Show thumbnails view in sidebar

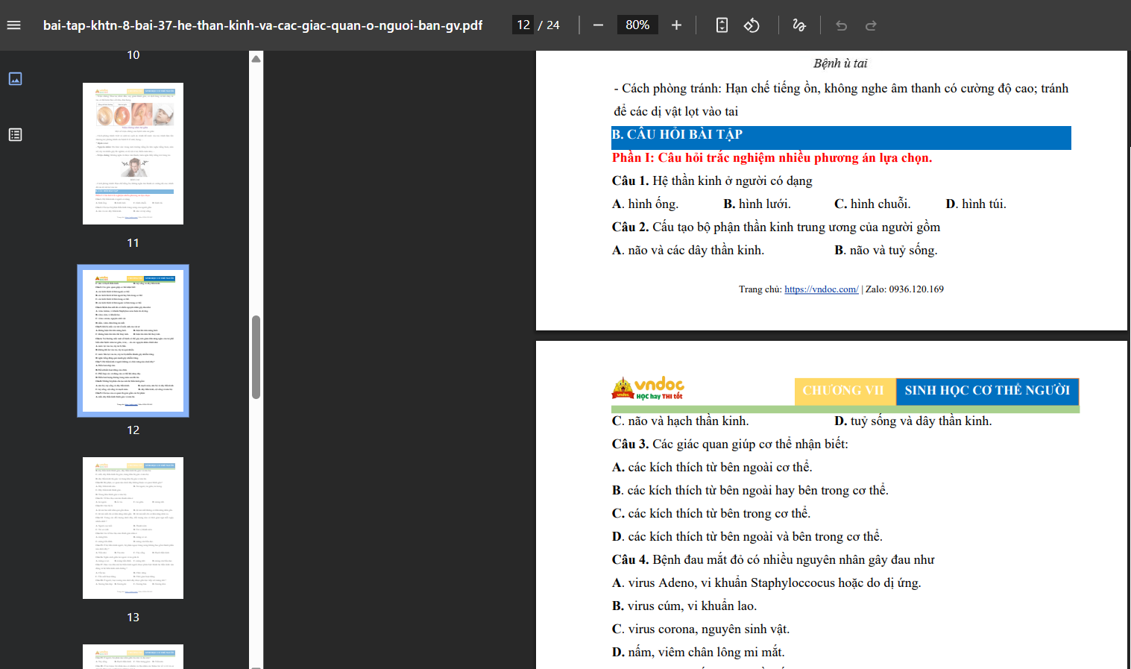tap(15, 78)
